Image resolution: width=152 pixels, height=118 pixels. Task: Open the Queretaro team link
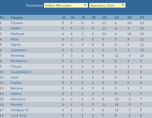pos(19,50)
